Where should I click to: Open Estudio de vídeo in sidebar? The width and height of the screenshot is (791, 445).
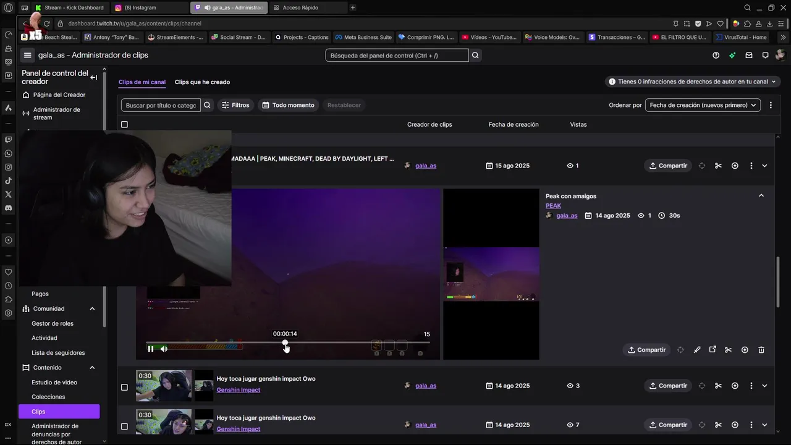[54, 383]
